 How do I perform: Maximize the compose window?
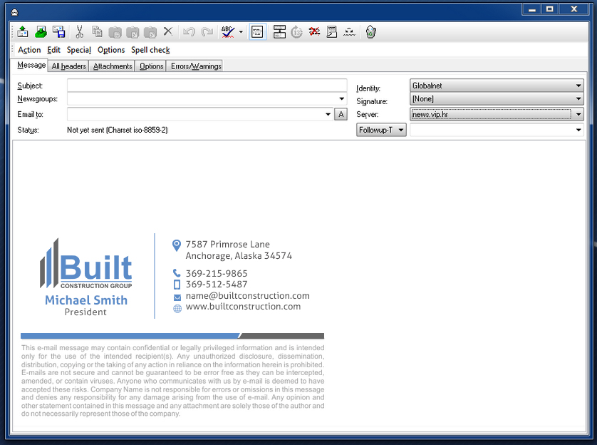coord(550,9)
